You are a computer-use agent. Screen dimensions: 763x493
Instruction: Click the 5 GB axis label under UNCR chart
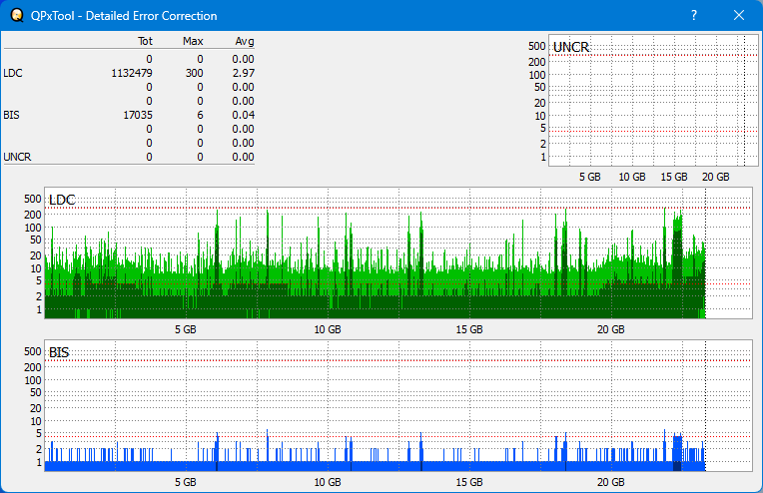pos(590,177)
